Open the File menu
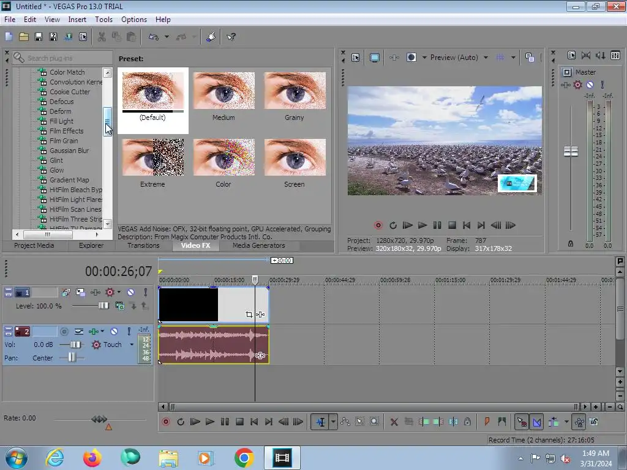This screenshot has height=470, width=627. click(x=10, y=19)
